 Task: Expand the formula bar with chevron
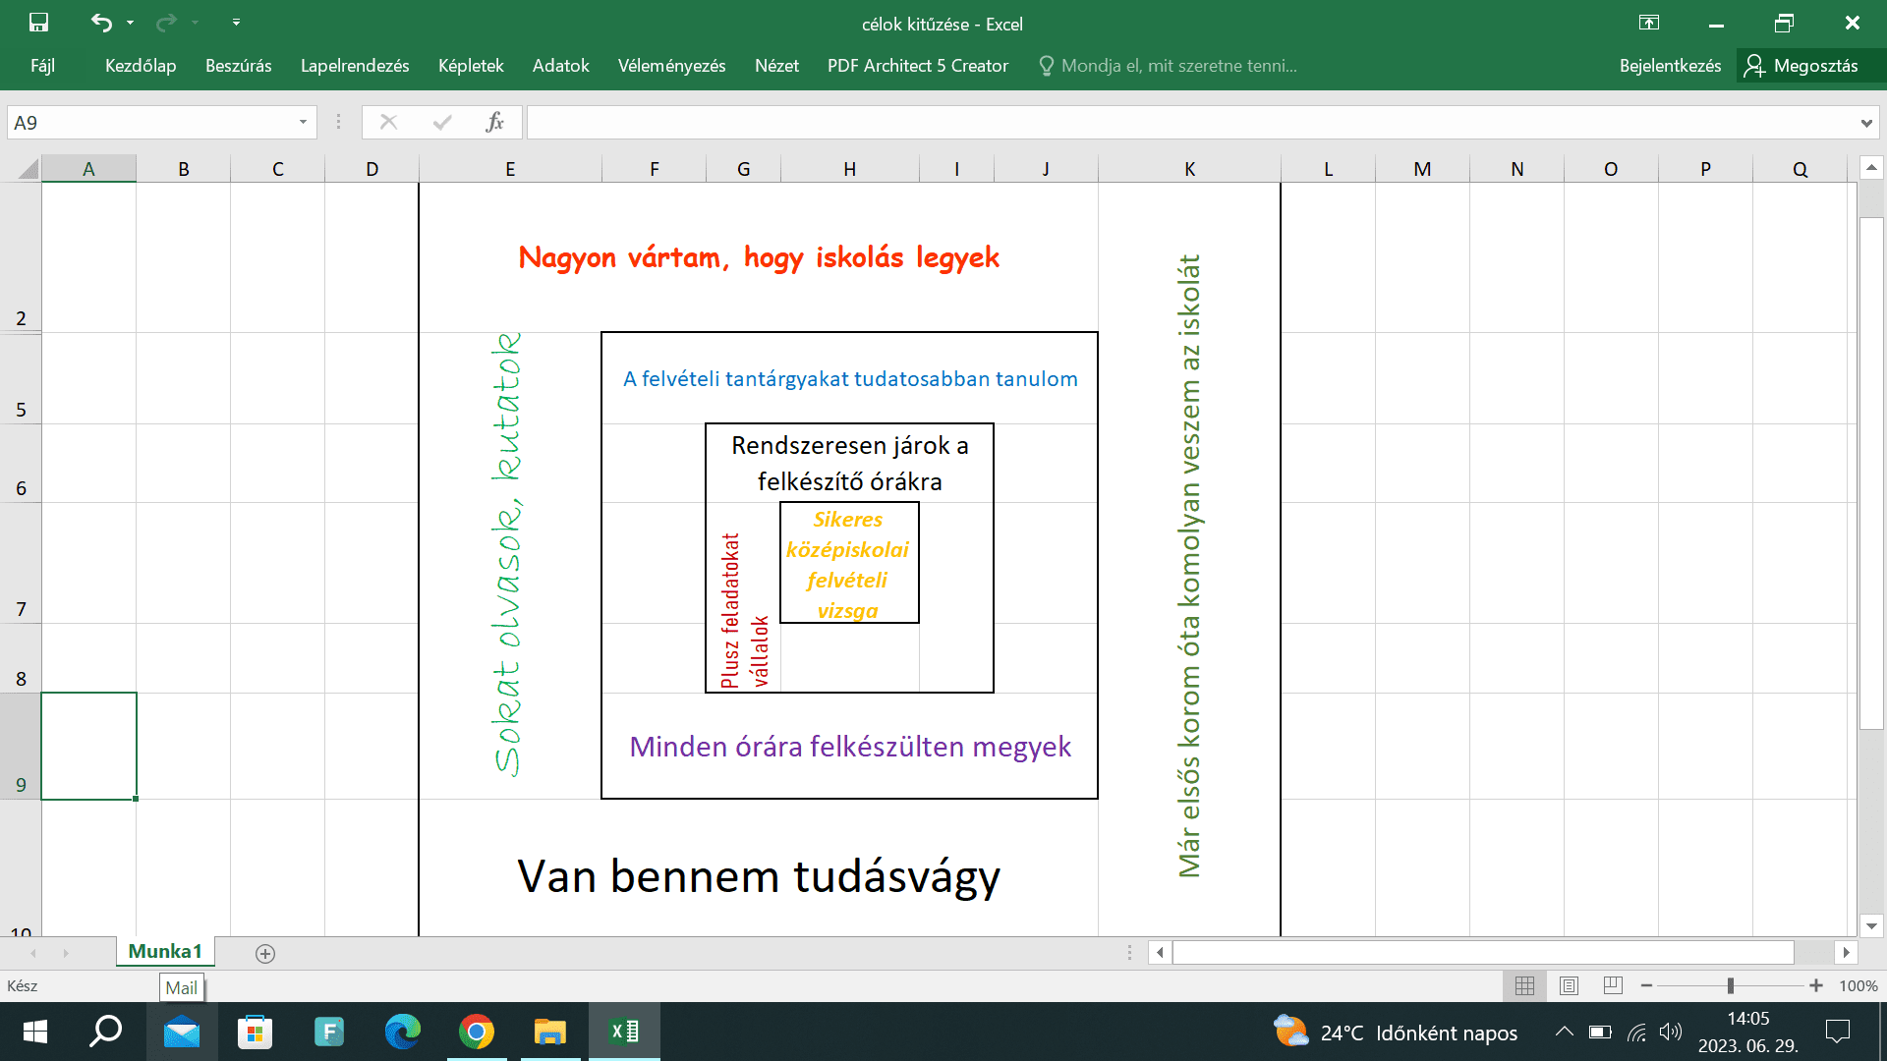coord(1865,123)
